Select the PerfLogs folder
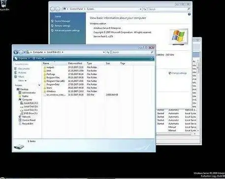225x179 pixels. click(49, 74)
